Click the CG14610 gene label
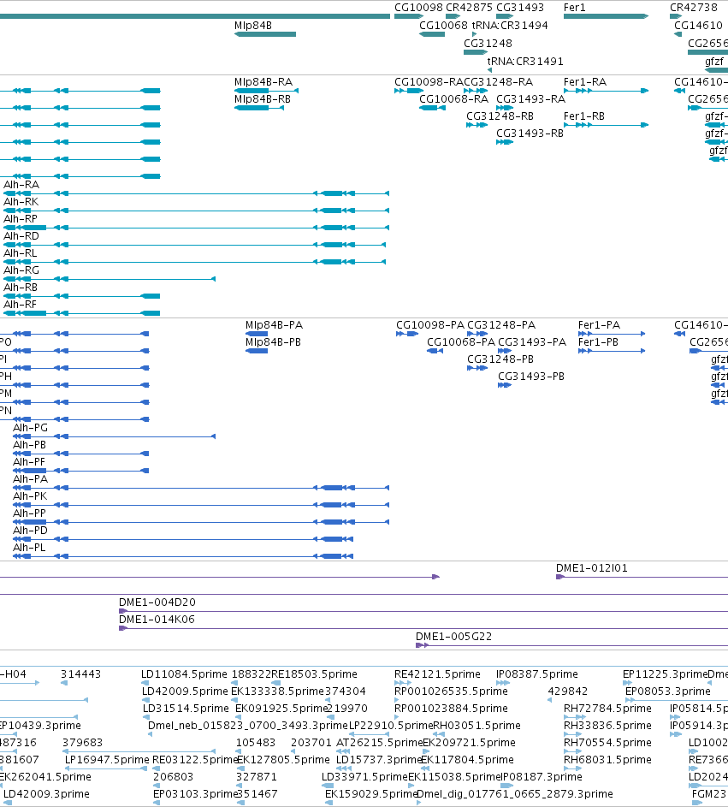 click(698, 26)
